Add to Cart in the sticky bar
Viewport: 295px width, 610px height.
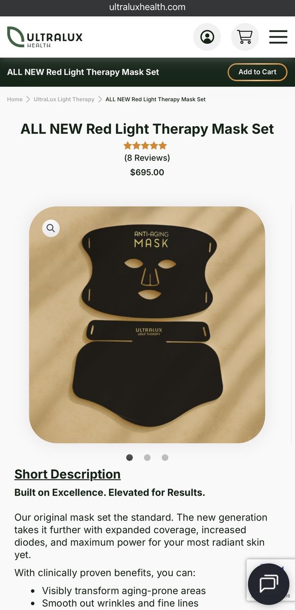pyautogui.click(x=257, y=72)
